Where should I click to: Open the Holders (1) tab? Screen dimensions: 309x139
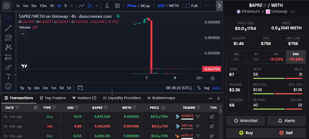coord(84,98)
